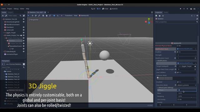Open the Project menu
This screenshot has height=112, width=200.
click(x=10, y=9)
